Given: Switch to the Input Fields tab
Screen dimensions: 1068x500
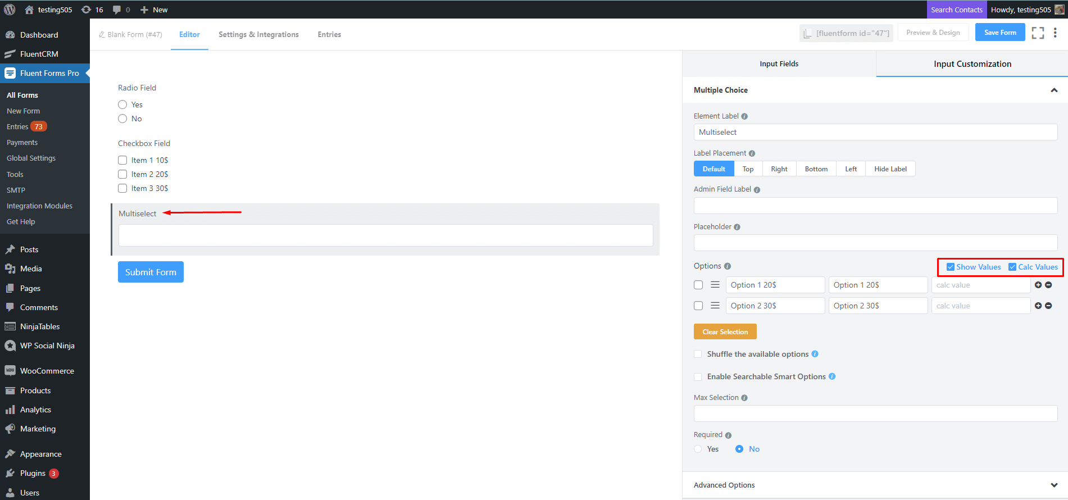Looking at the screenshot, I should click(x=779, y=64).
